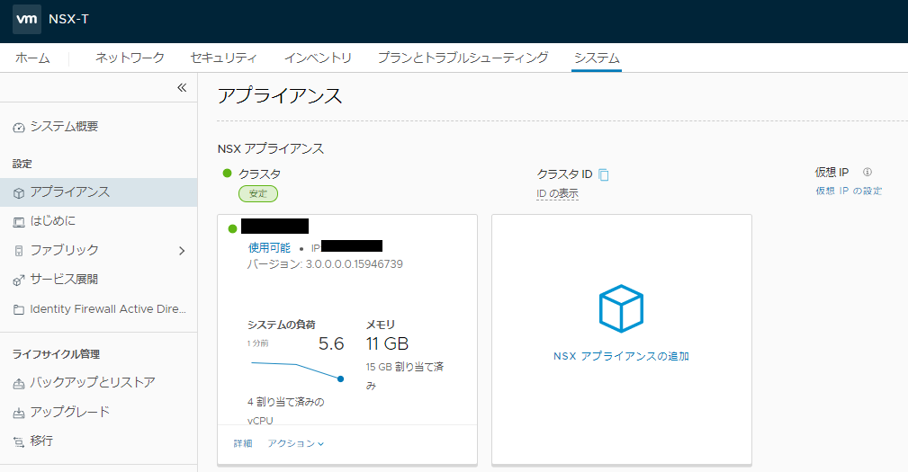Click the システム概要 gauge icon

[19, 128]
